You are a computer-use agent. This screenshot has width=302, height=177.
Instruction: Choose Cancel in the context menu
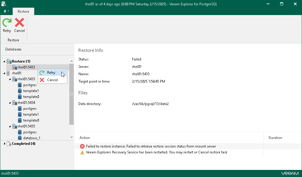[x=52, y=80]
